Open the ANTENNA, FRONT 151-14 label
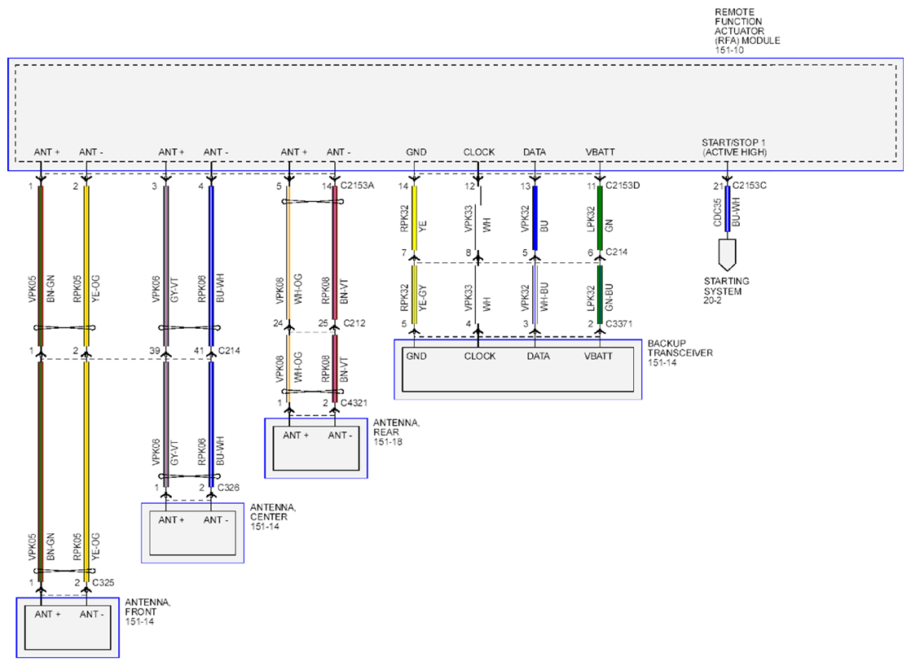 click(x=147, y=612)
